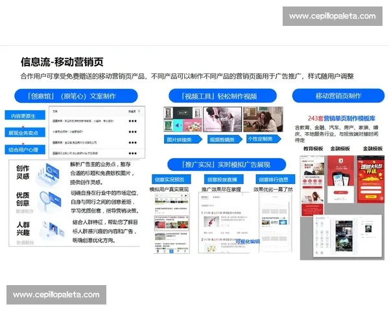The image size is (389, 311).
Task: Open the 推广效果尽在掌握 screenshot
Action: tap(224, 222)
